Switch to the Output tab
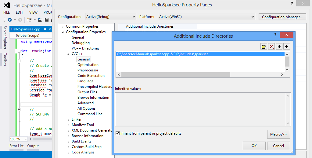Screen dimensions: 312x158 (x=33, y=146)
